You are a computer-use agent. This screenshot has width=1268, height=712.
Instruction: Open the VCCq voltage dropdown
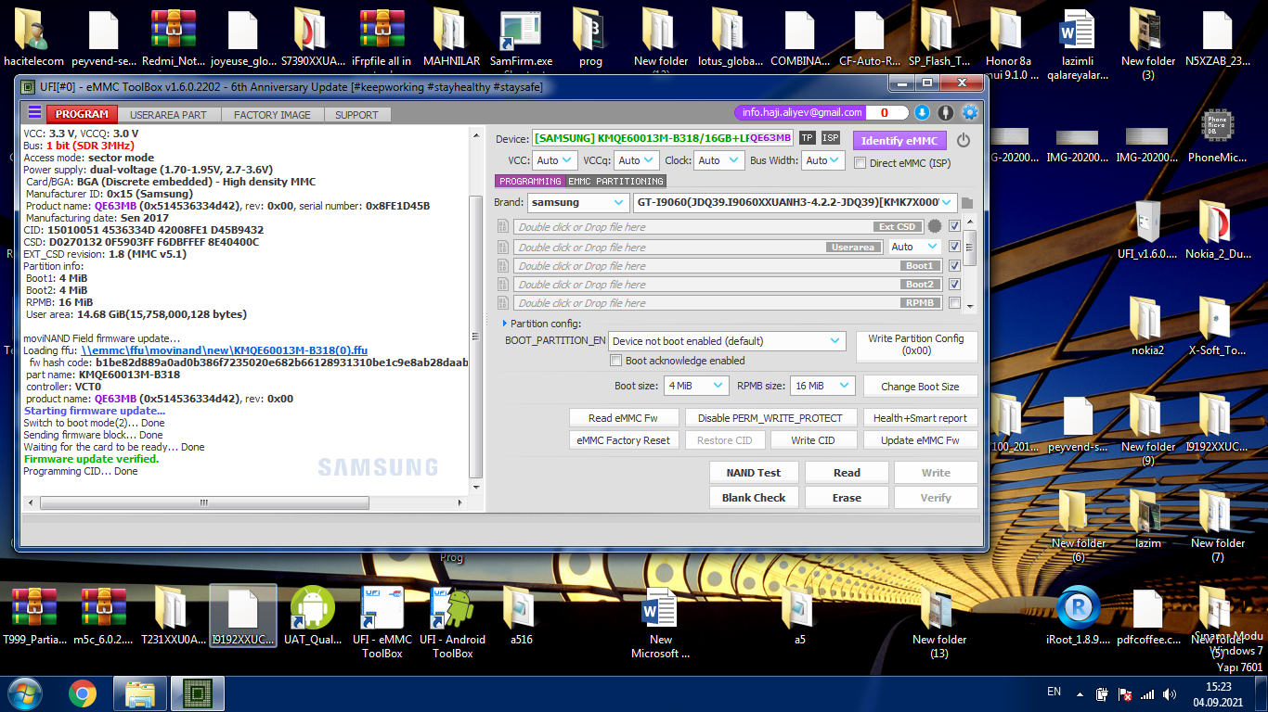[636, 160]
